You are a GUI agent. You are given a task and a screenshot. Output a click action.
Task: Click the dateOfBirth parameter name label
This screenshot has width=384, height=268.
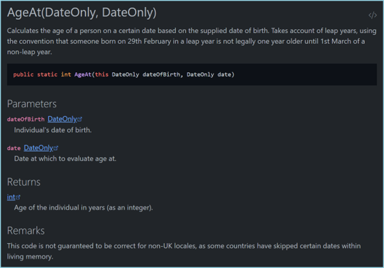pyautogui.click(x=26, y=119)
